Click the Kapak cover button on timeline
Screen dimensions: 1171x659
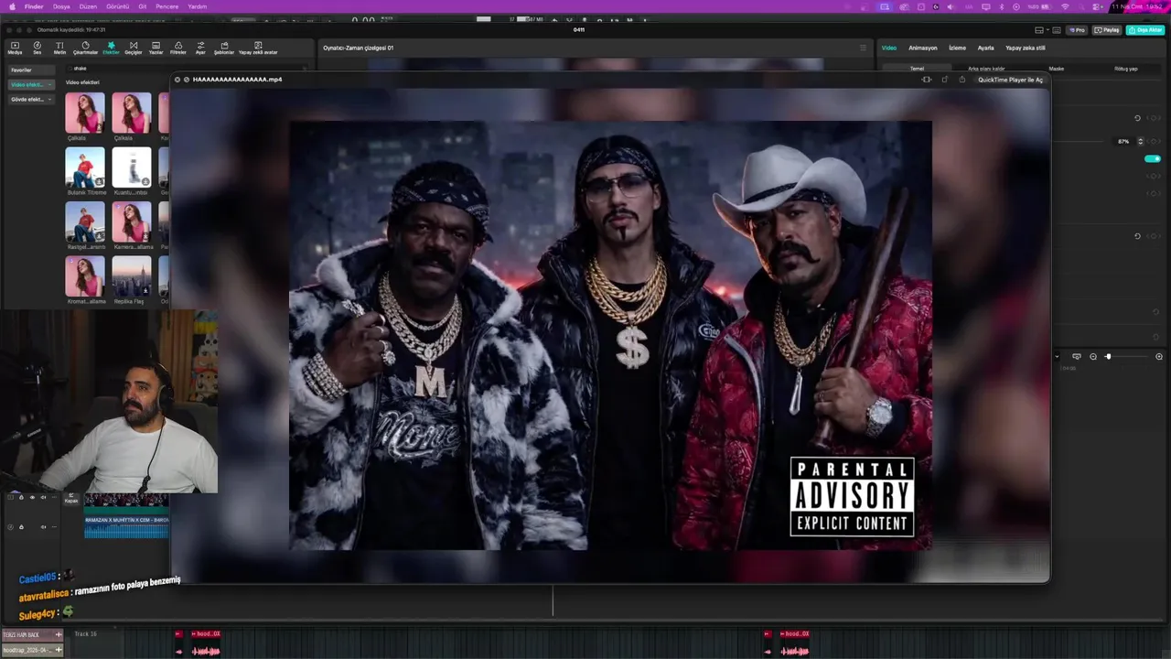[71, 498]
